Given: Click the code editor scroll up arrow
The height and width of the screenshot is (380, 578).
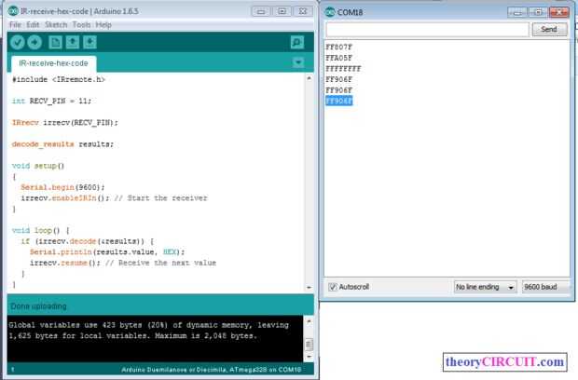Looking at the screenshot, I should click(309, 78).
